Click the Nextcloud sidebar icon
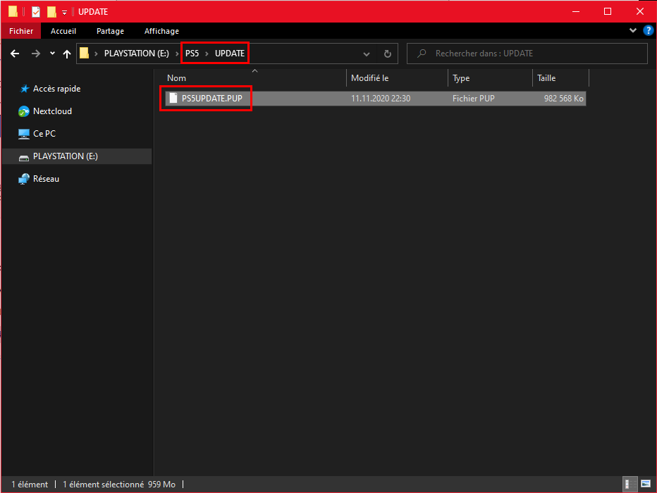The image size is (657, 493). click(x=24, y=111)
